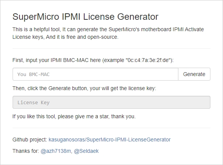The image size is (223, 165).
Task: Click the Generate button
Action: 194,74
